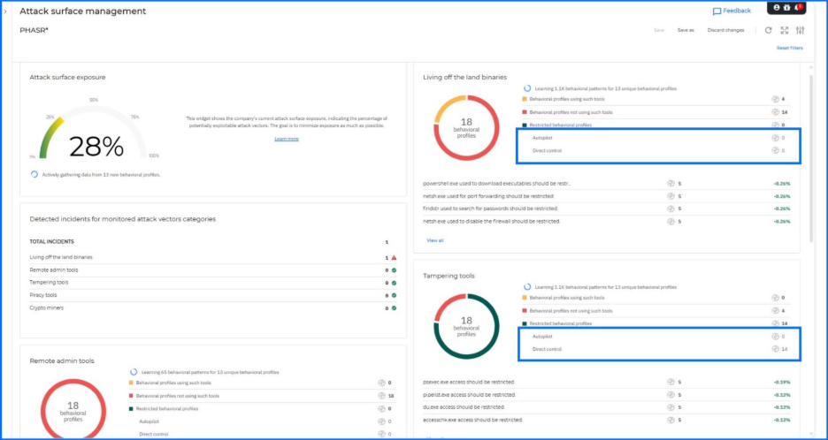Click Discard changes button
828x440 pixels.
tap(725, 30)
